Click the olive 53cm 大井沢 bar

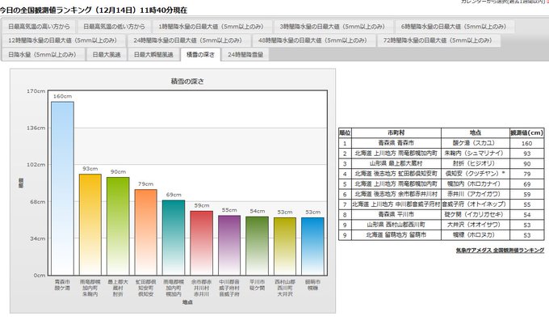coord(285,246)
